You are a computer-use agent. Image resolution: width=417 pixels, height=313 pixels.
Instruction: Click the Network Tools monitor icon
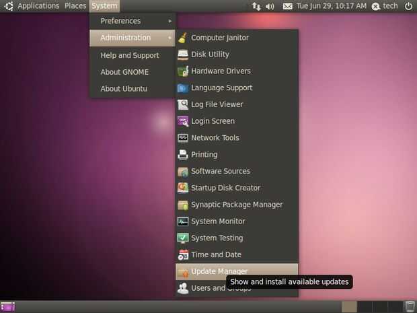point(183,138)
